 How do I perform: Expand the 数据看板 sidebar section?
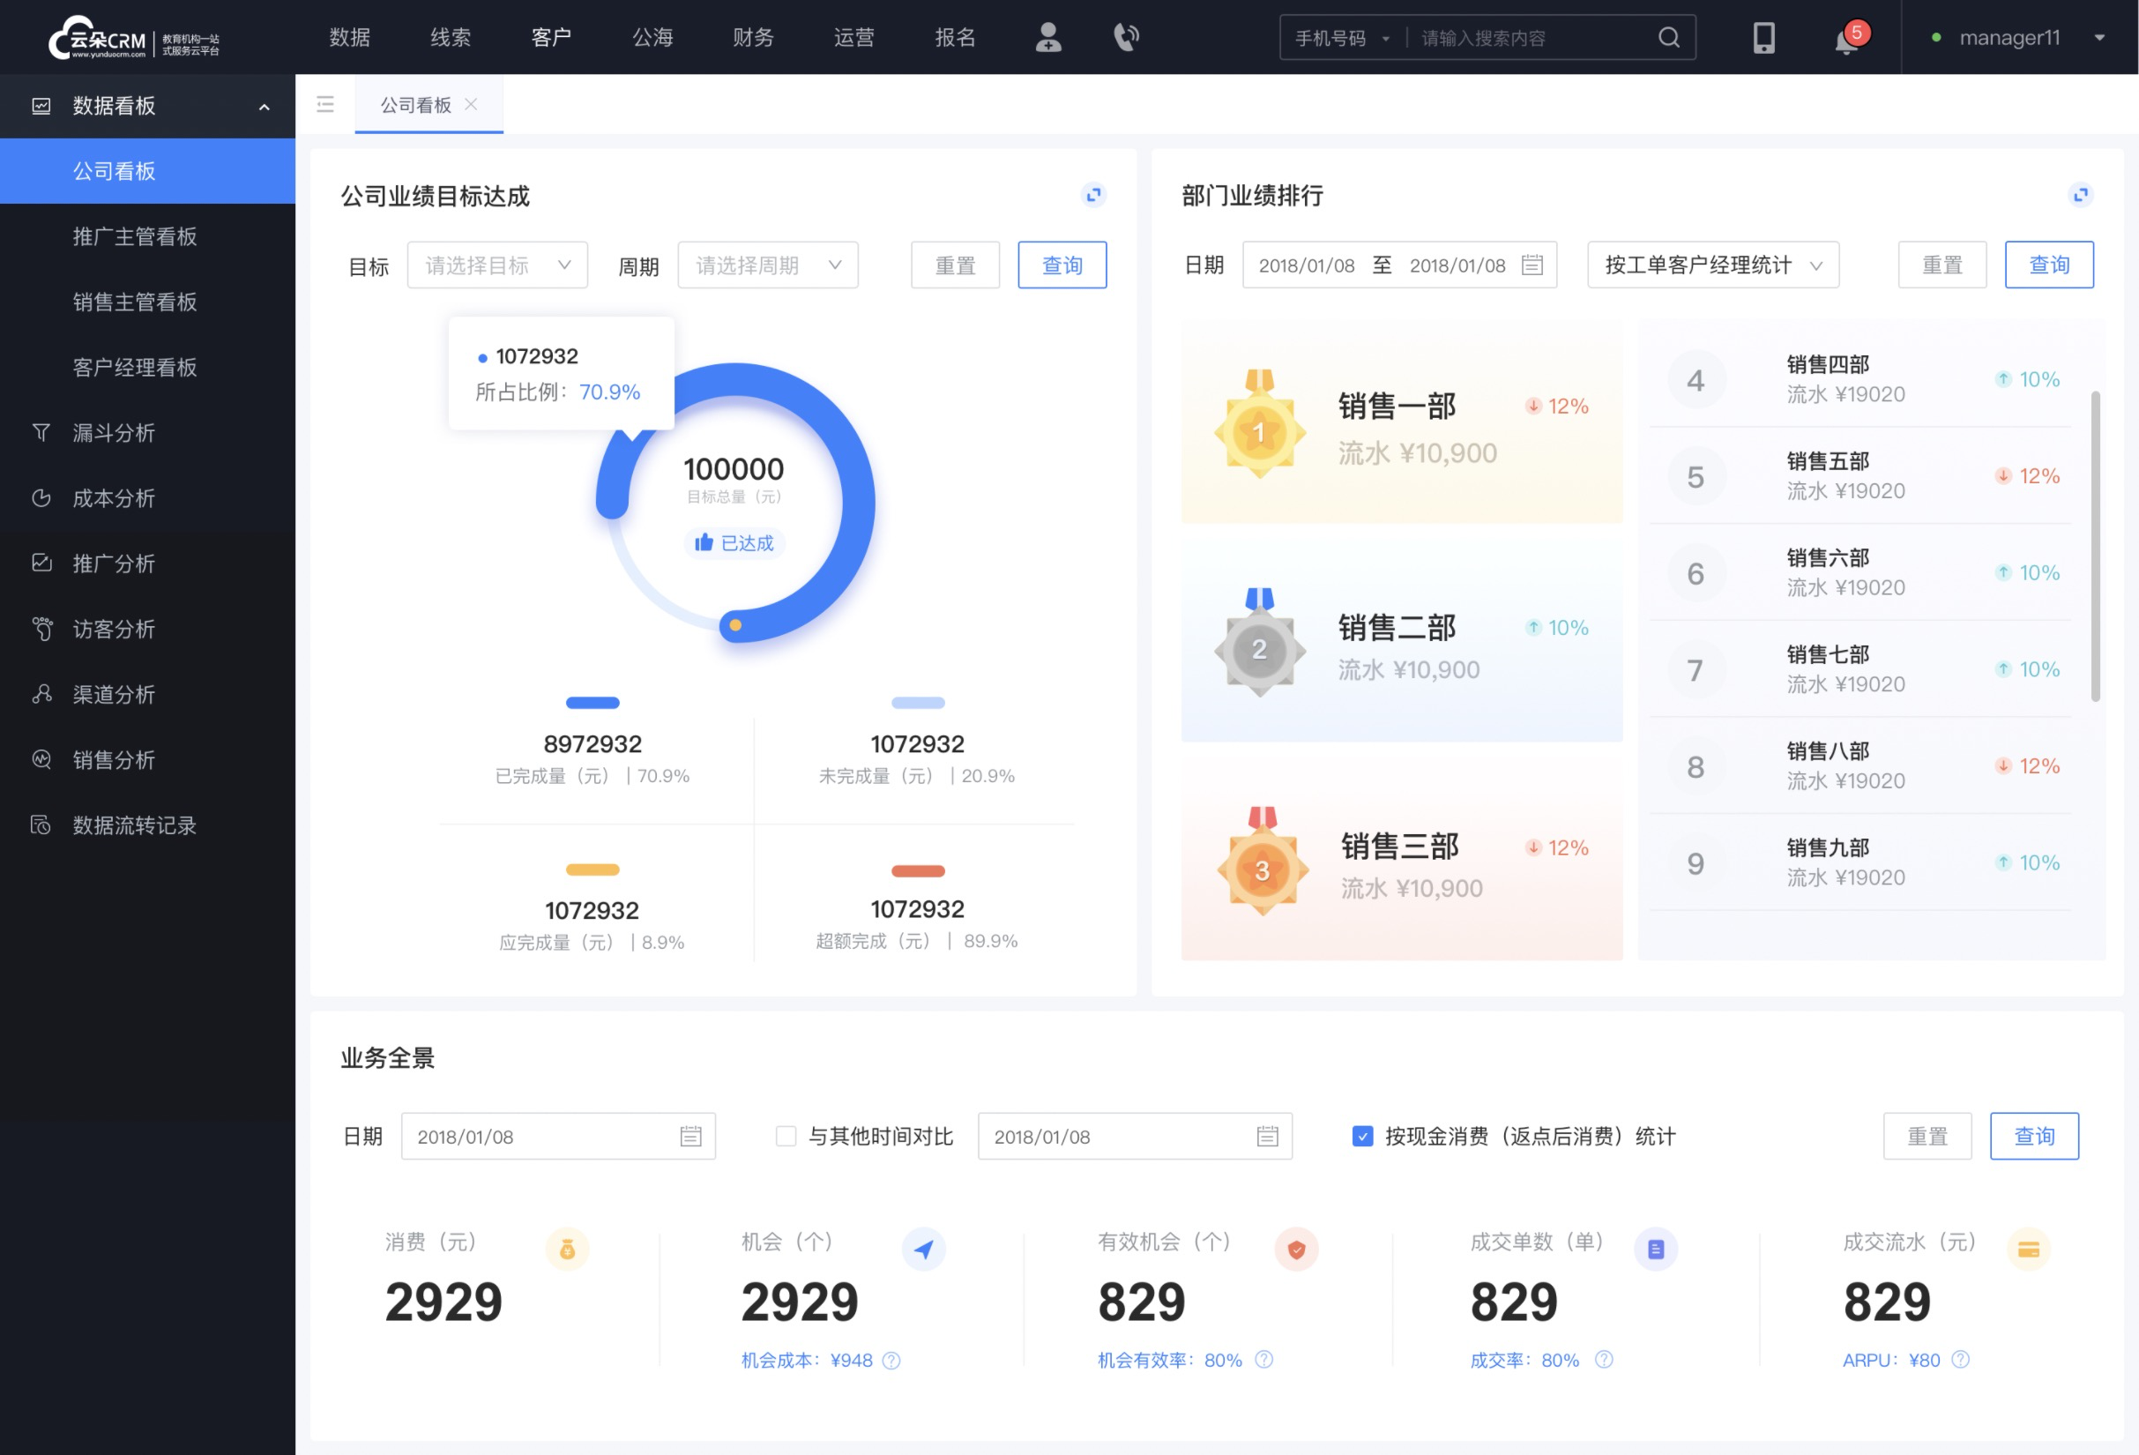click(263, 106)
